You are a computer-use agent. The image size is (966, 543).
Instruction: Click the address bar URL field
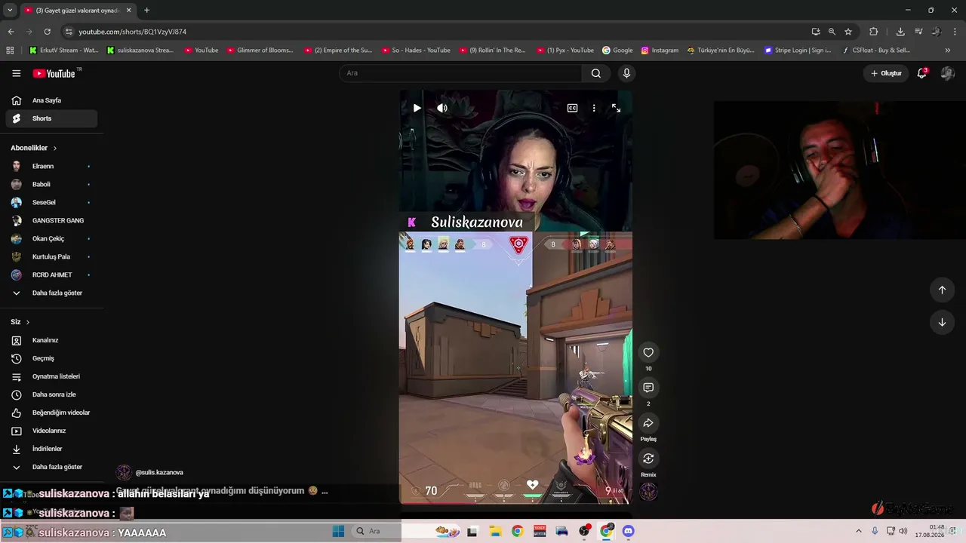(x=438, y=32)
